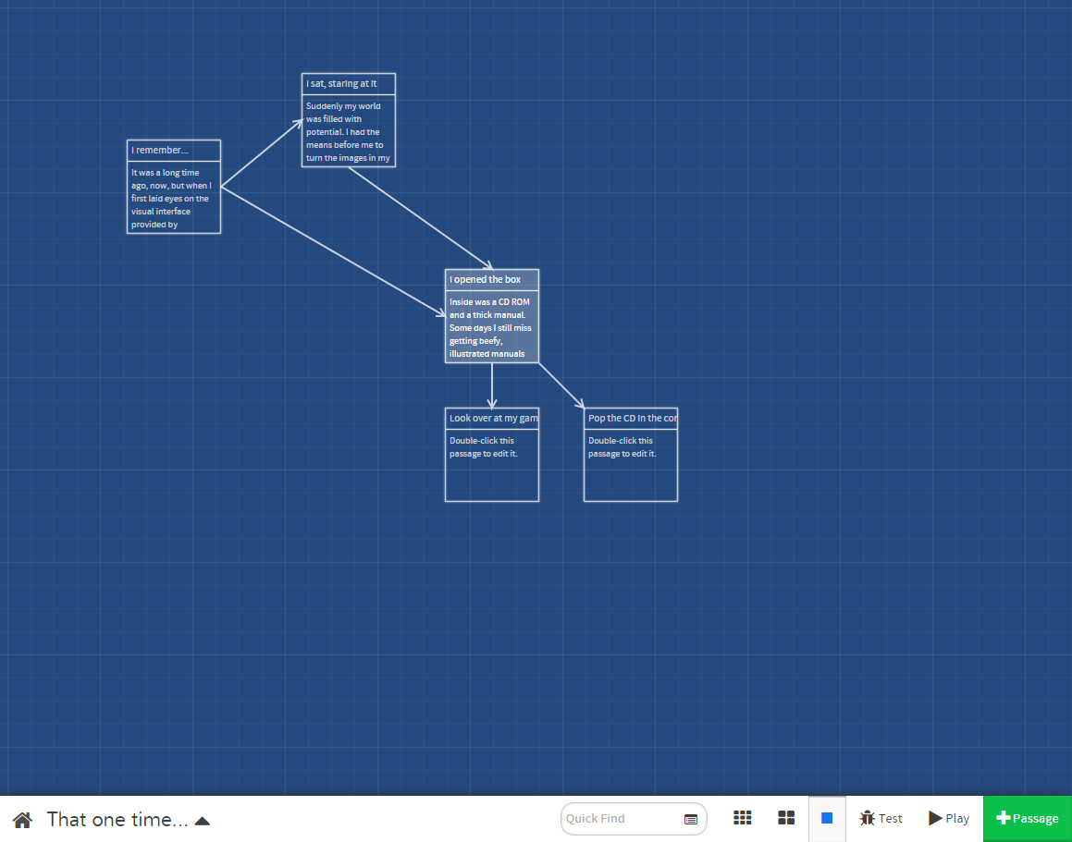Open highlight passages search icon in Quick Find
This screenshot has width=1072, height=842.
691,820
